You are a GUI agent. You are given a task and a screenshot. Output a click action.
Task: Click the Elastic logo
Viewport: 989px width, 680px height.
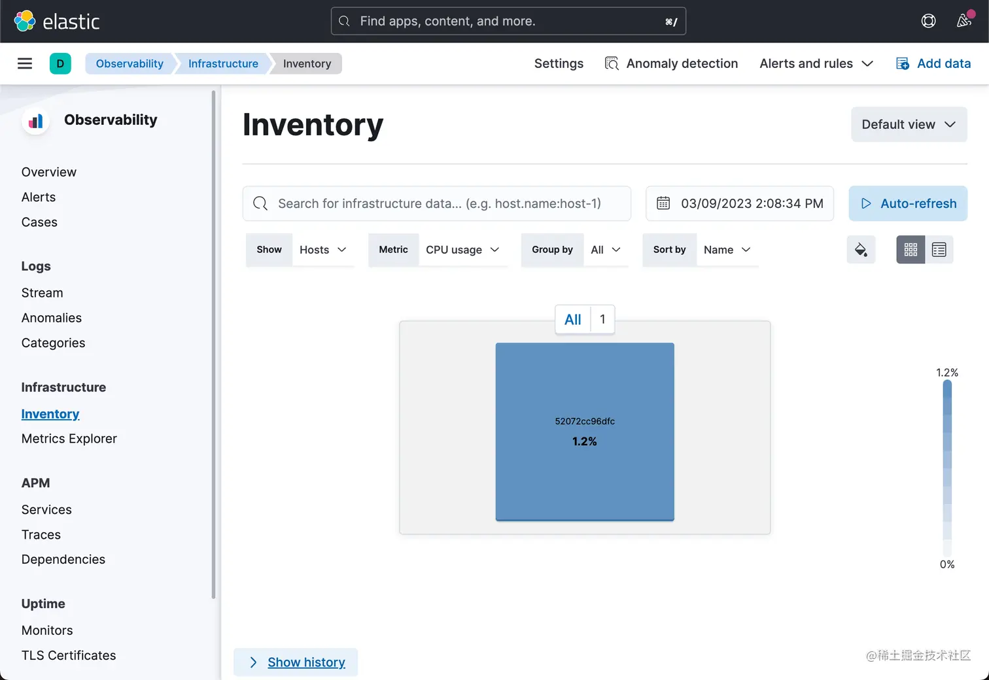point(57,21)
